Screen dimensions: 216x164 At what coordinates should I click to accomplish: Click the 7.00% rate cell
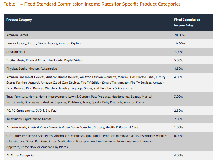pyautogui.click(x=179, y=52)
